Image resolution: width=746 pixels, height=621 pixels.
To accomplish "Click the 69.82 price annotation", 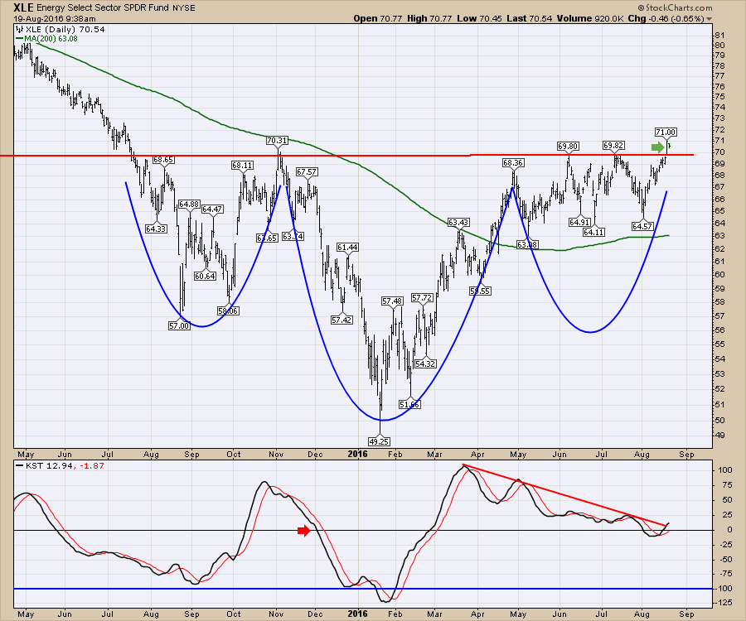I will click(613, 146).
